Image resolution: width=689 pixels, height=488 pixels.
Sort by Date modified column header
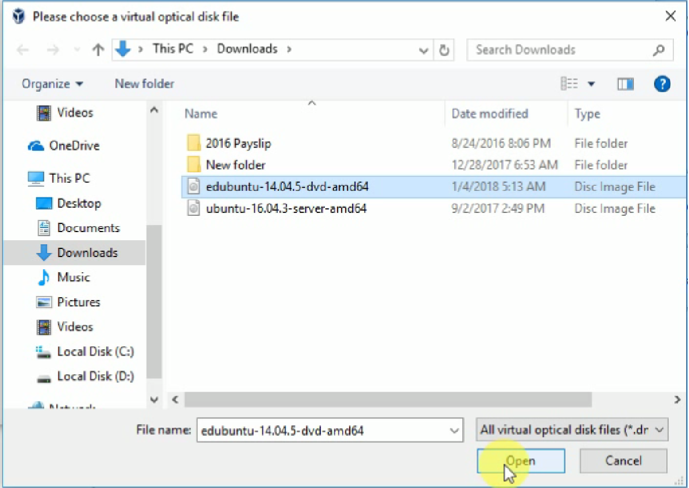[x=490, y=114]
